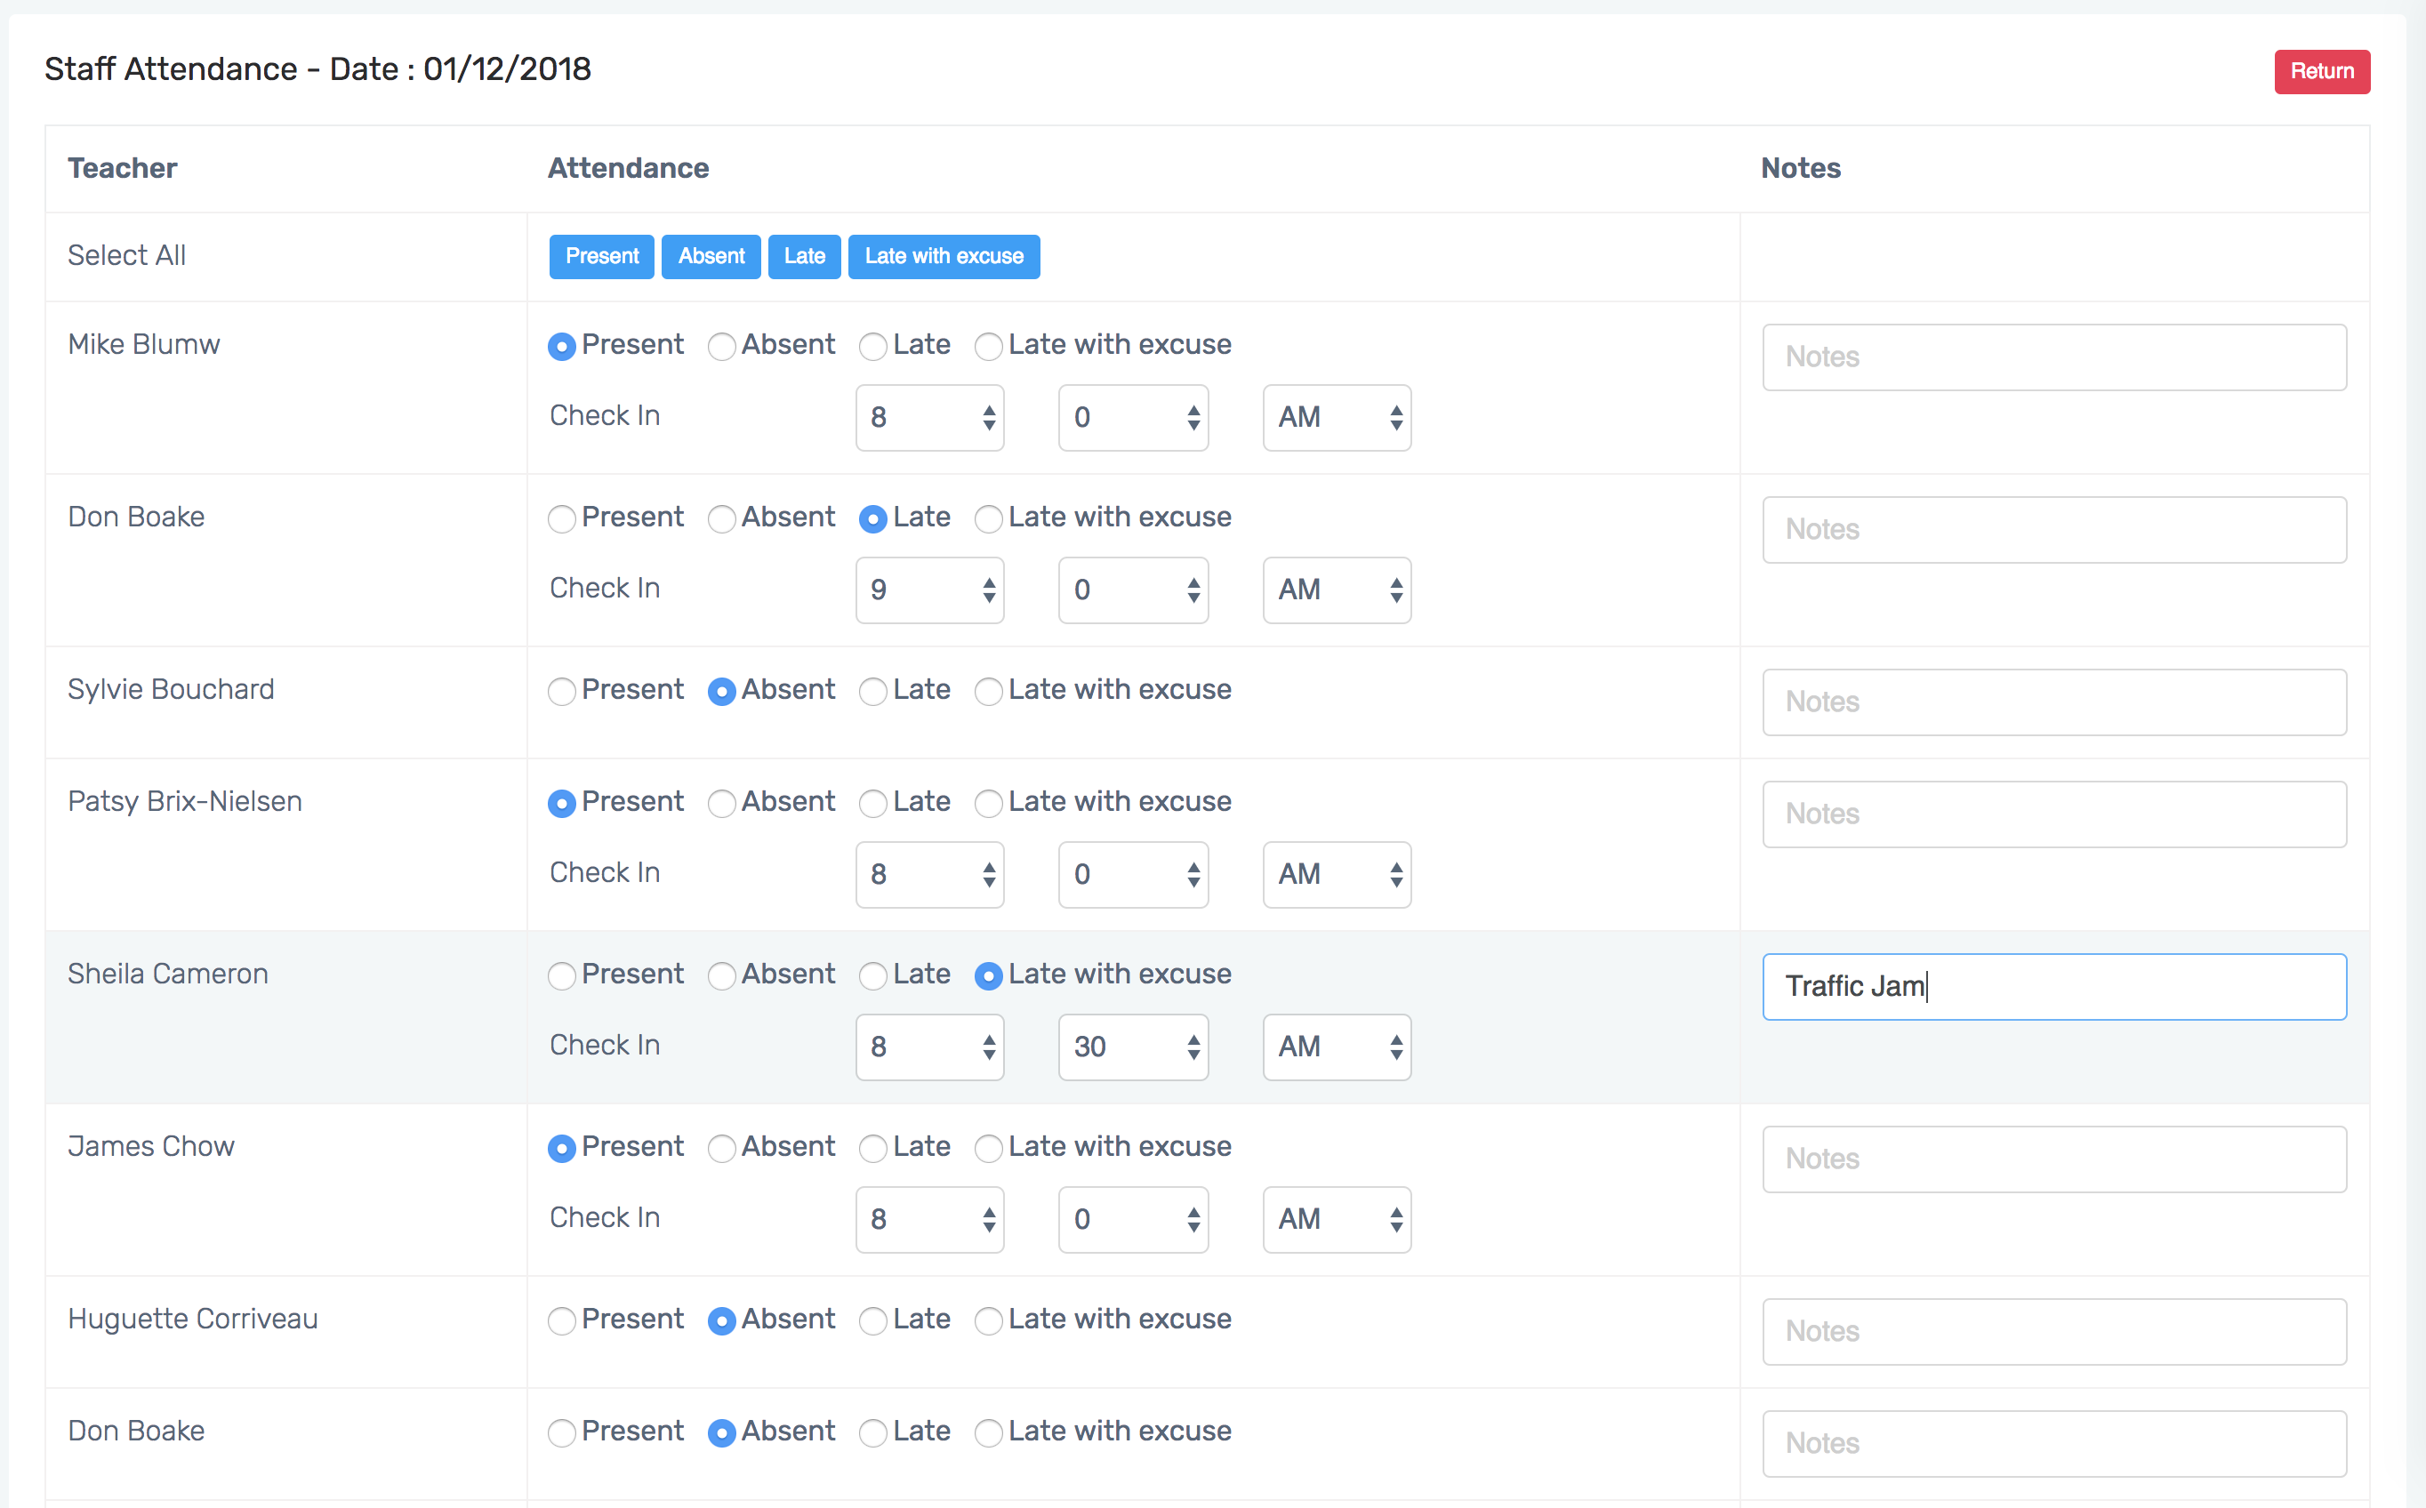Click the red Return button
The height and width of the screenshot is (1508, 2426).
(2320, 72)
